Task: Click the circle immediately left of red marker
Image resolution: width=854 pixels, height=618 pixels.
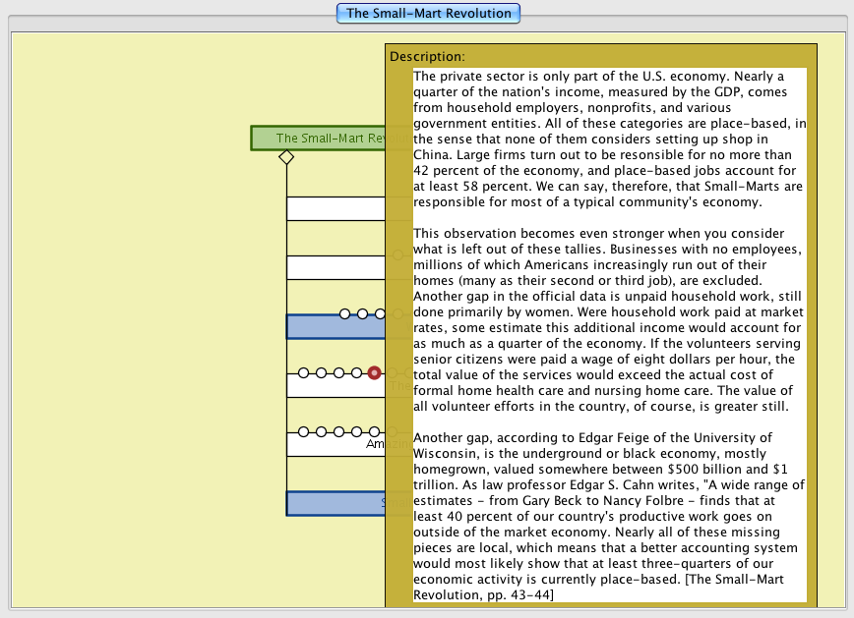Action: pos(356,373)
